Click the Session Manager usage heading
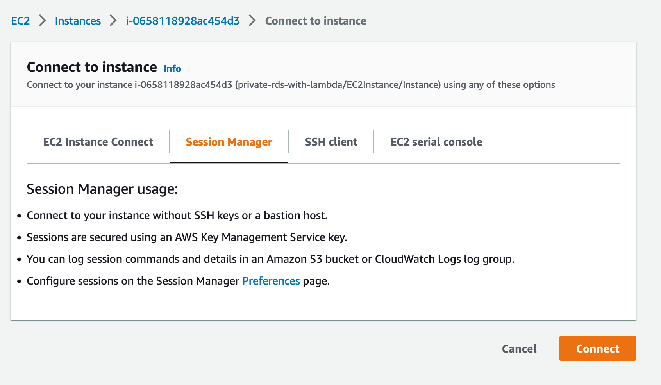 coord(102,189)
